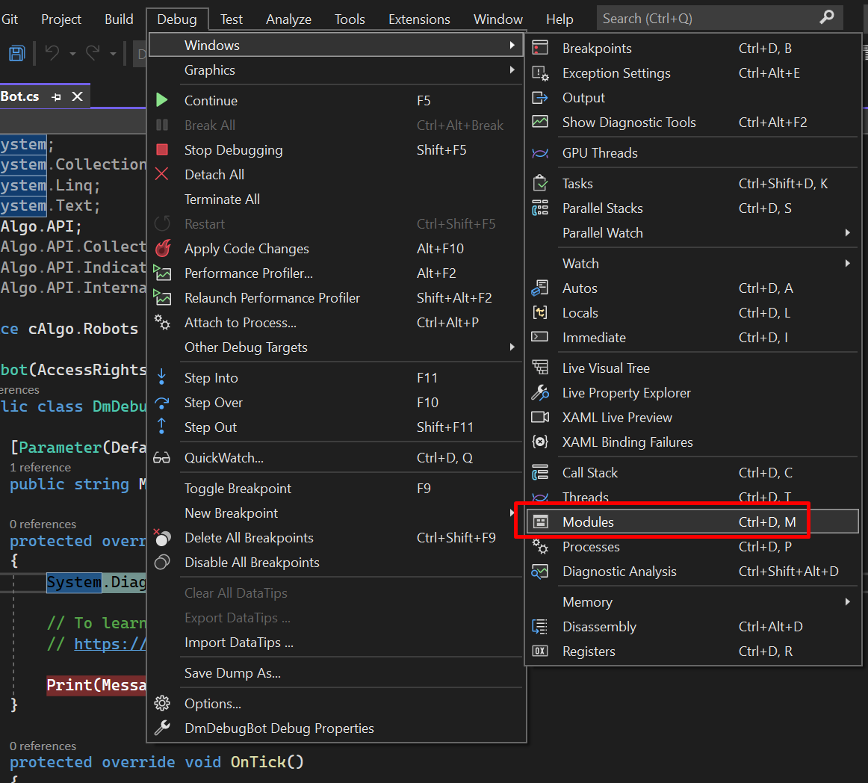Select Modules from the Windows submenu

click(692, 522)
